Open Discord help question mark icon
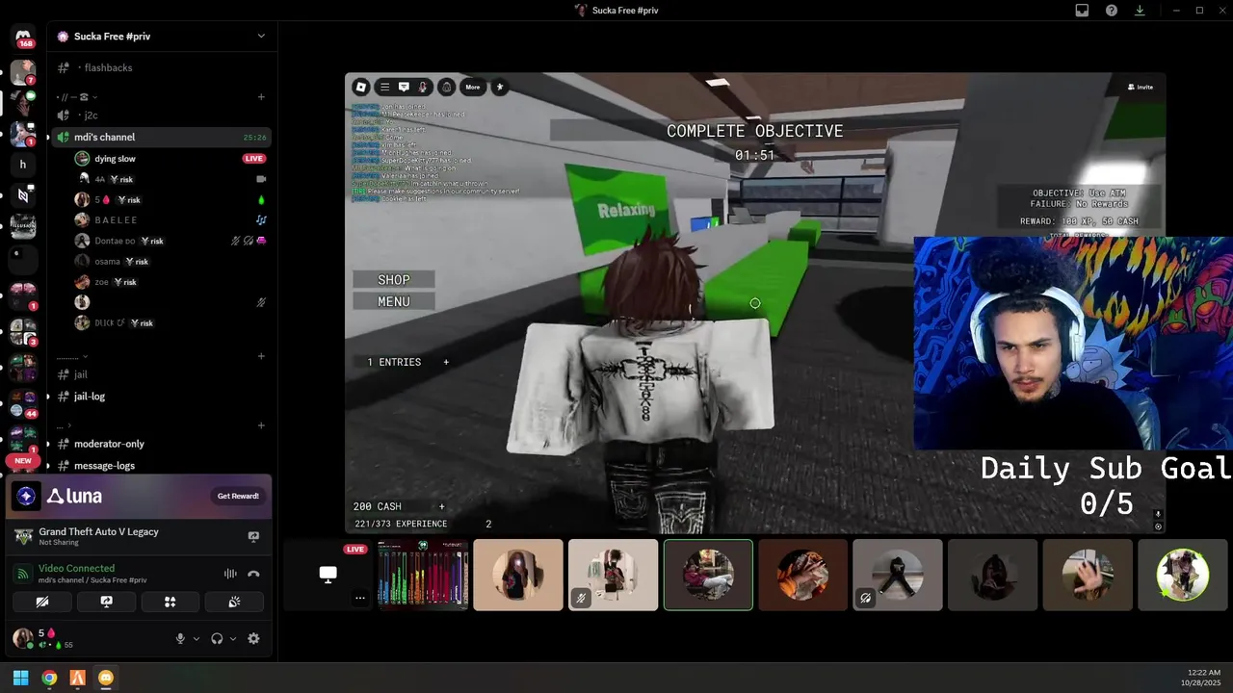This screenshot has width=1233, height=693. click(x=1112, y=11)
